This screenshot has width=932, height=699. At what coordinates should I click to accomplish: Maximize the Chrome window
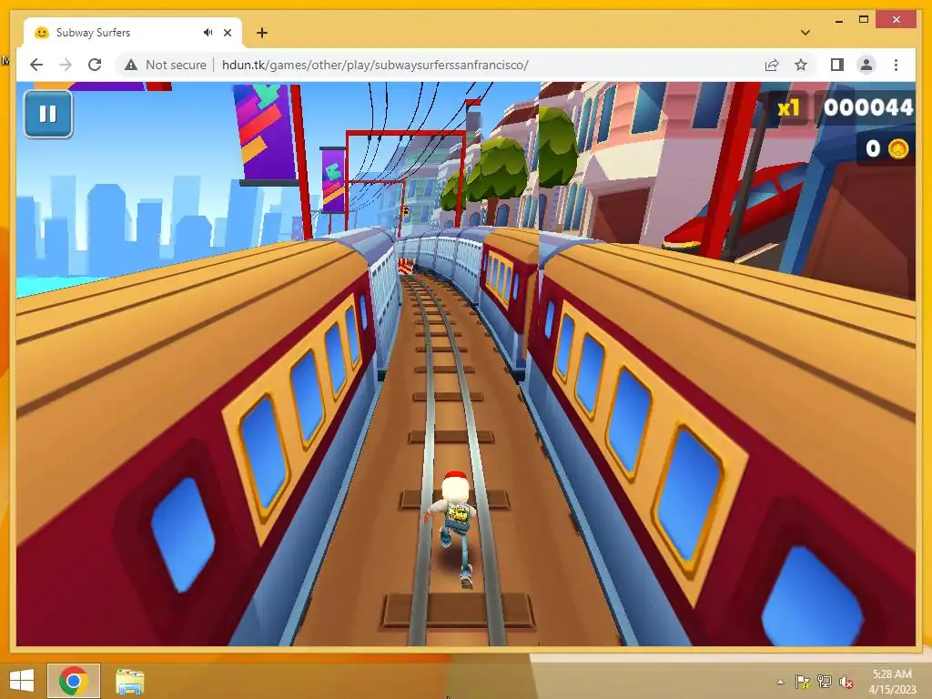tap(864, 20)
